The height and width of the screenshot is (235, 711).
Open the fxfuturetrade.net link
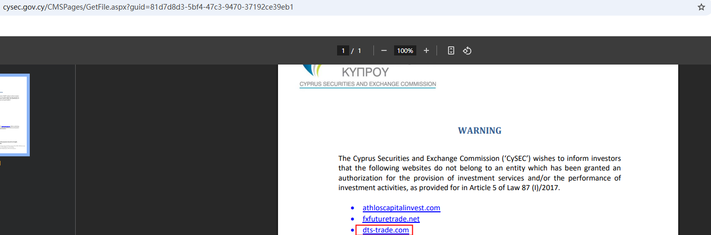point(391,219)
